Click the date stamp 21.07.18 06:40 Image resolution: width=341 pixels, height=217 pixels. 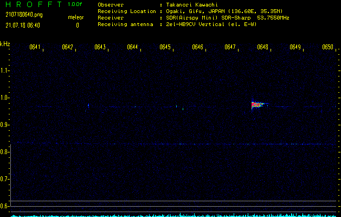tap(23, 25)
